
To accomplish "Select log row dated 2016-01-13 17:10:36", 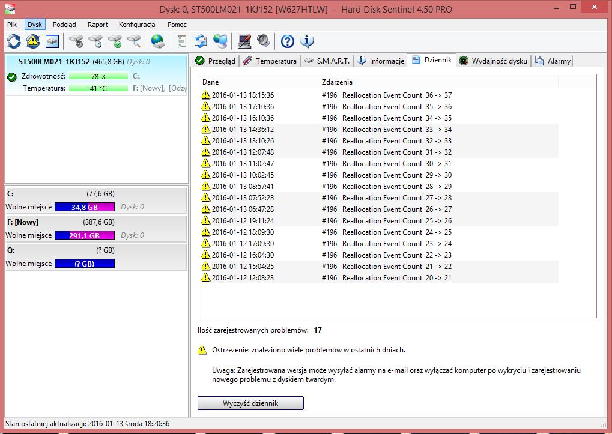I will pyautogui.click(x=378, y=106).
